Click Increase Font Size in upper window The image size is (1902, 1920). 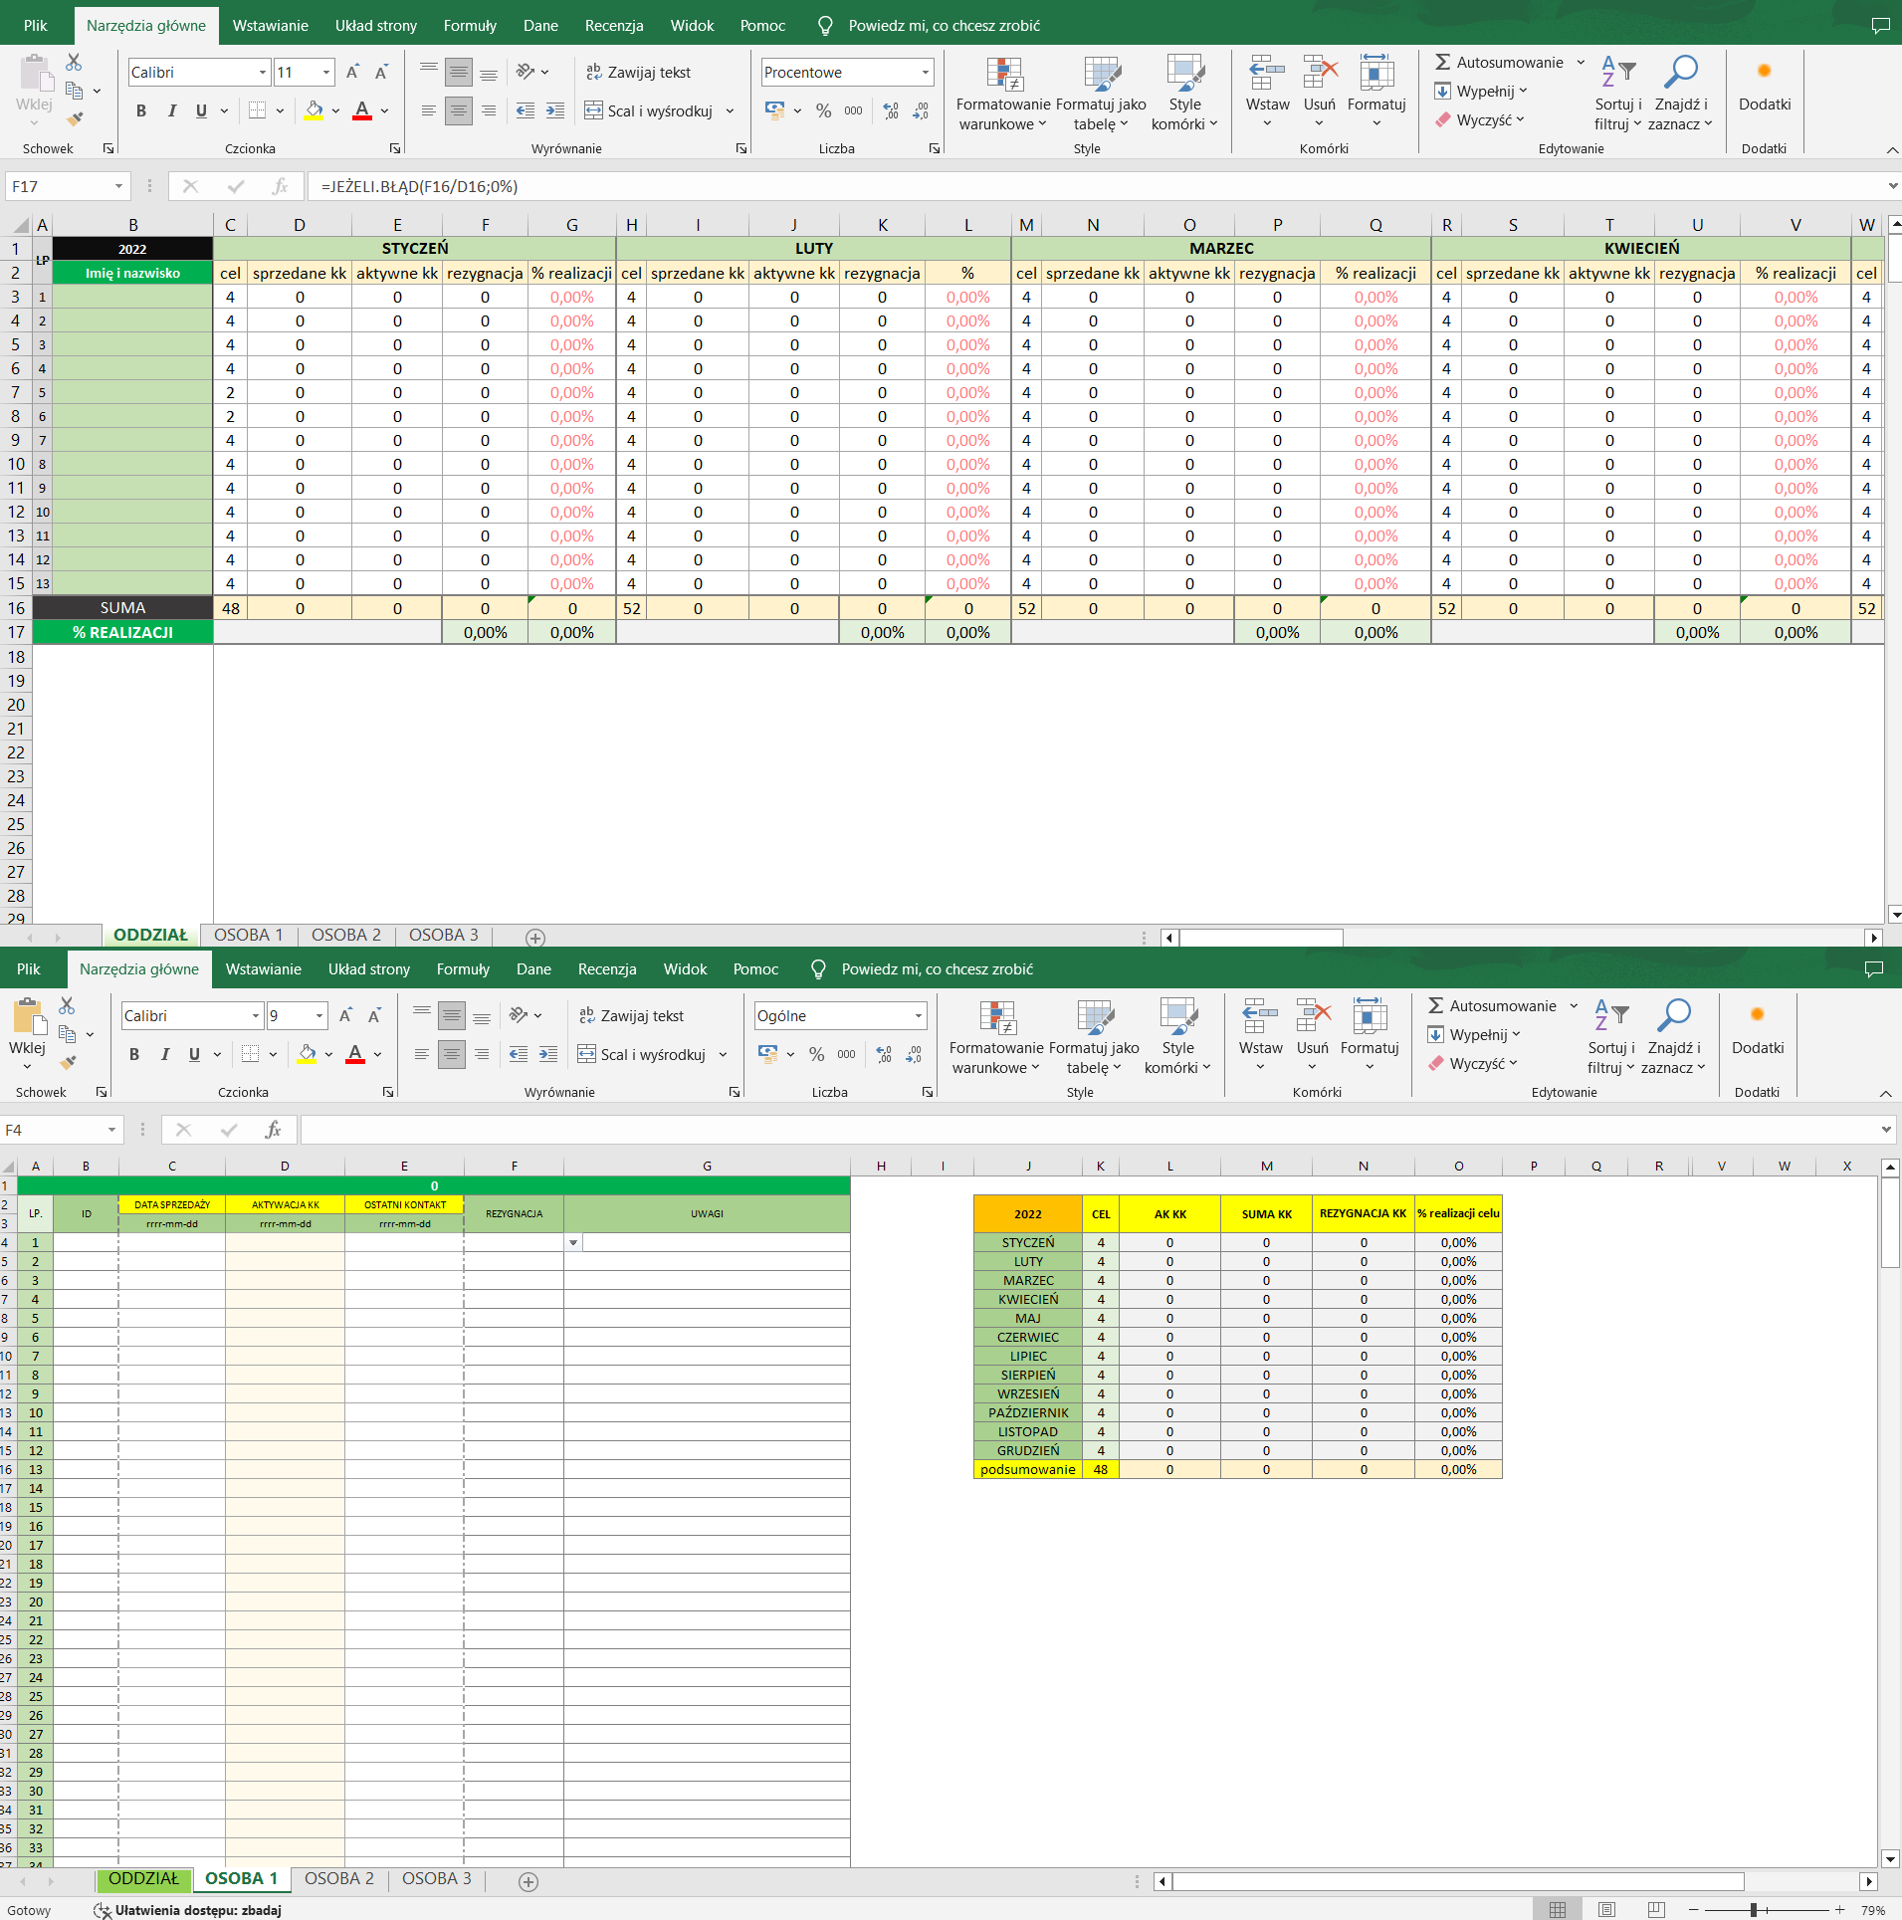pyautogui.click(x=352, y=72)
